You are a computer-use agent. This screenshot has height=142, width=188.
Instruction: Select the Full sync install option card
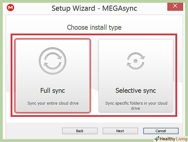[53, 76]
